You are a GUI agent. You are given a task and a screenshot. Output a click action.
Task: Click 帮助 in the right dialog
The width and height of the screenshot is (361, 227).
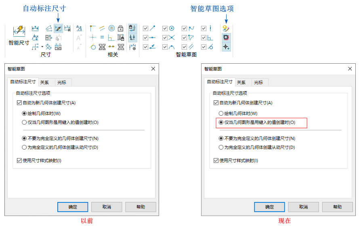point(337,207)
